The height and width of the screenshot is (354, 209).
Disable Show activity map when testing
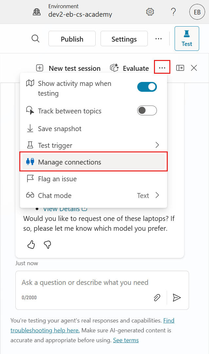[147, 87]
